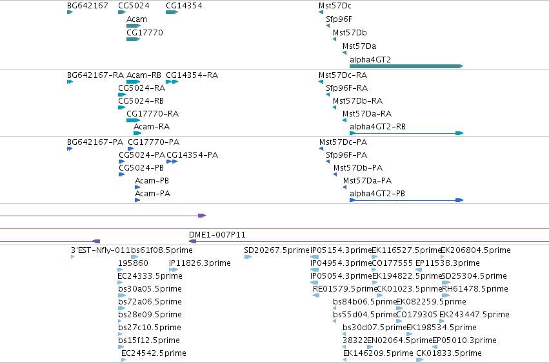Select EST bs15f12.5prime

[x=149, y=340]
